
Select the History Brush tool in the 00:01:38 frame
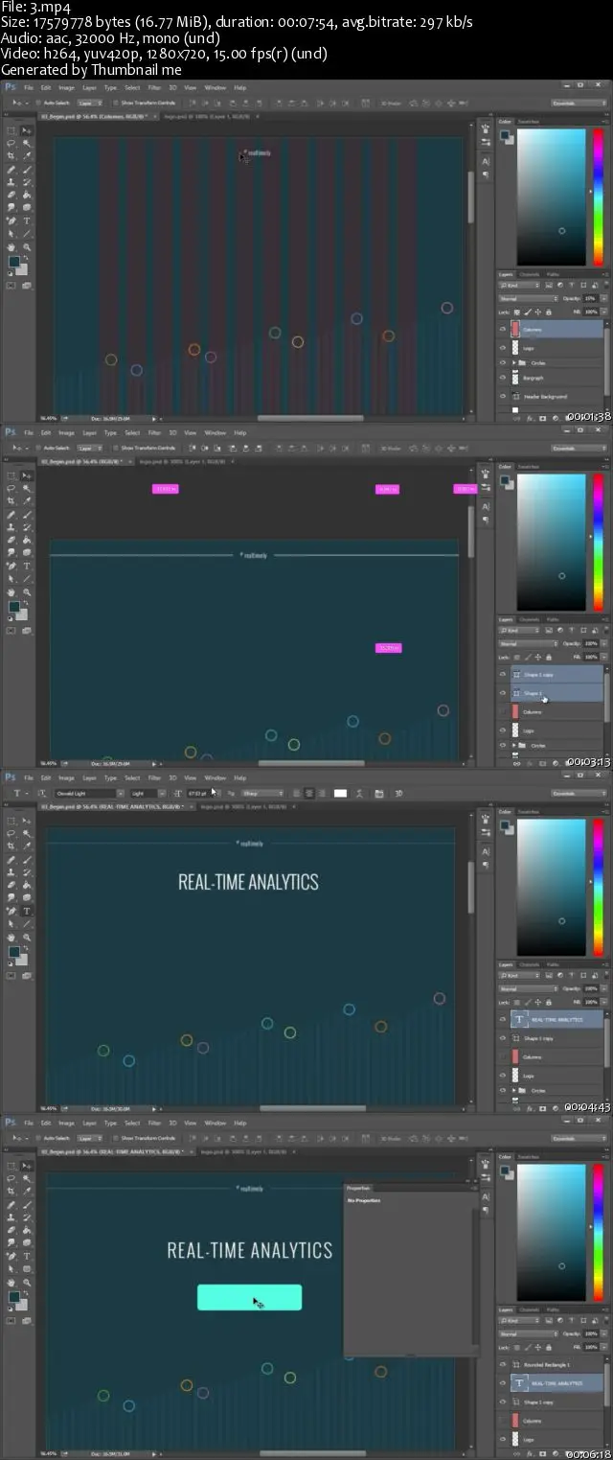tap(27, 182)
